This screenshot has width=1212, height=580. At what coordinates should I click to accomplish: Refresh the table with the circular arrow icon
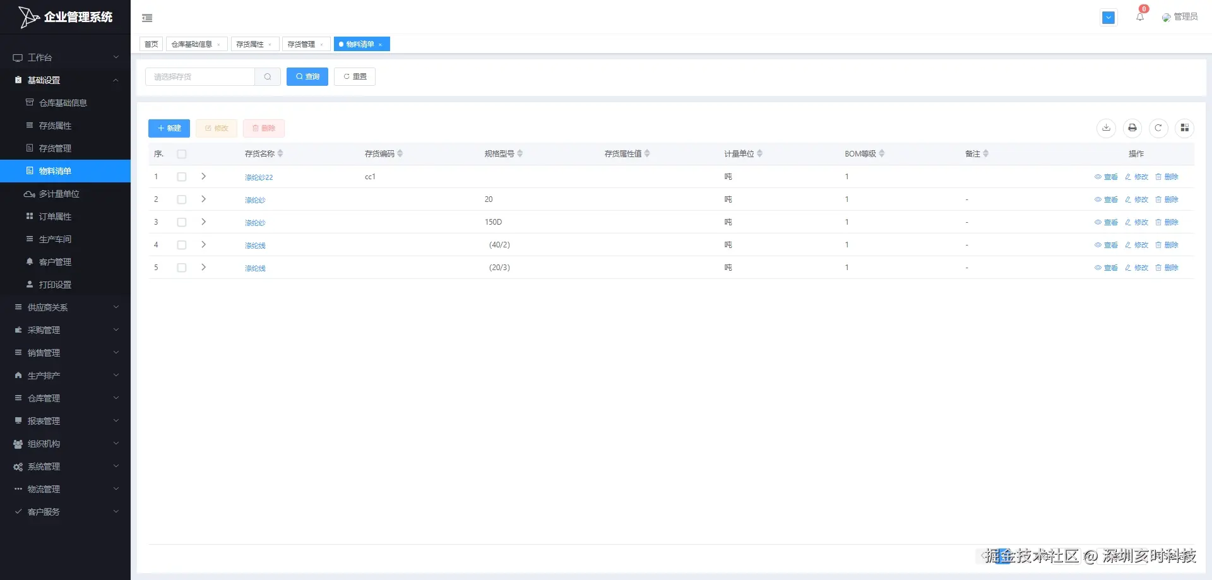pyautogui.click(x=1158, y=128)
